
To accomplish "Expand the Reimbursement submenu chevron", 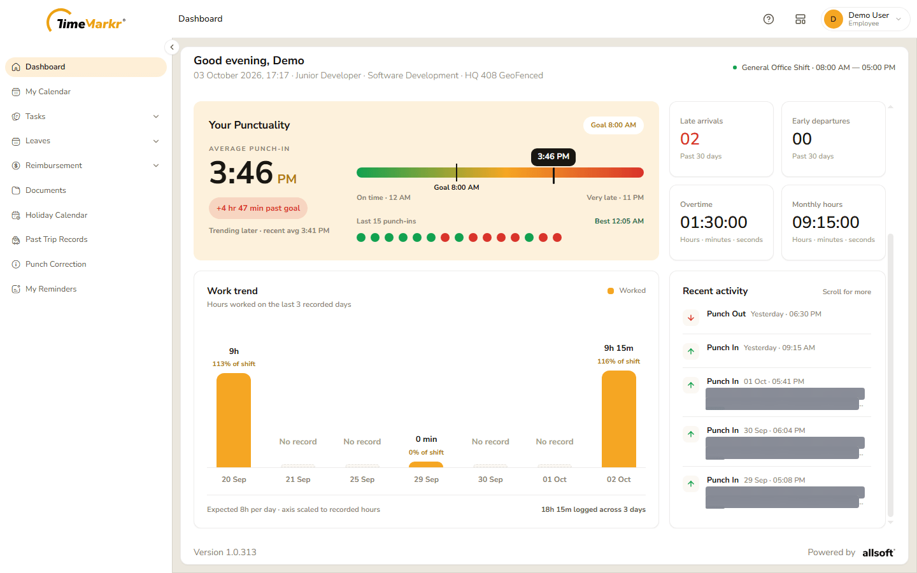I will (x=156, y=166).
